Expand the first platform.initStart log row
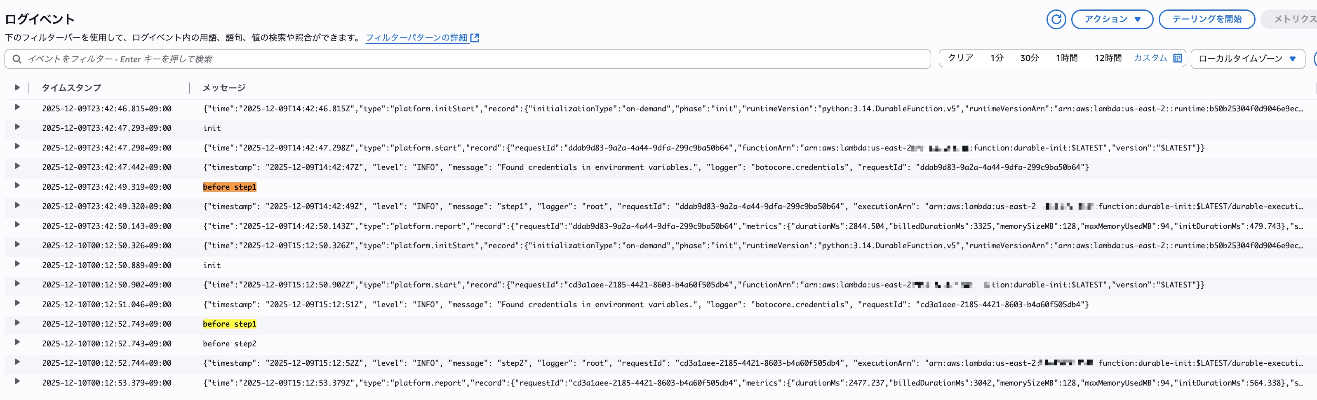1317x400 pixels. (x=17, y=107)
